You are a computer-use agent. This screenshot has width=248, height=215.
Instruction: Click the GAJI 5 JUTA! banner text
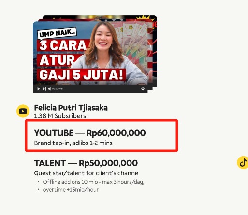[81, 75]
